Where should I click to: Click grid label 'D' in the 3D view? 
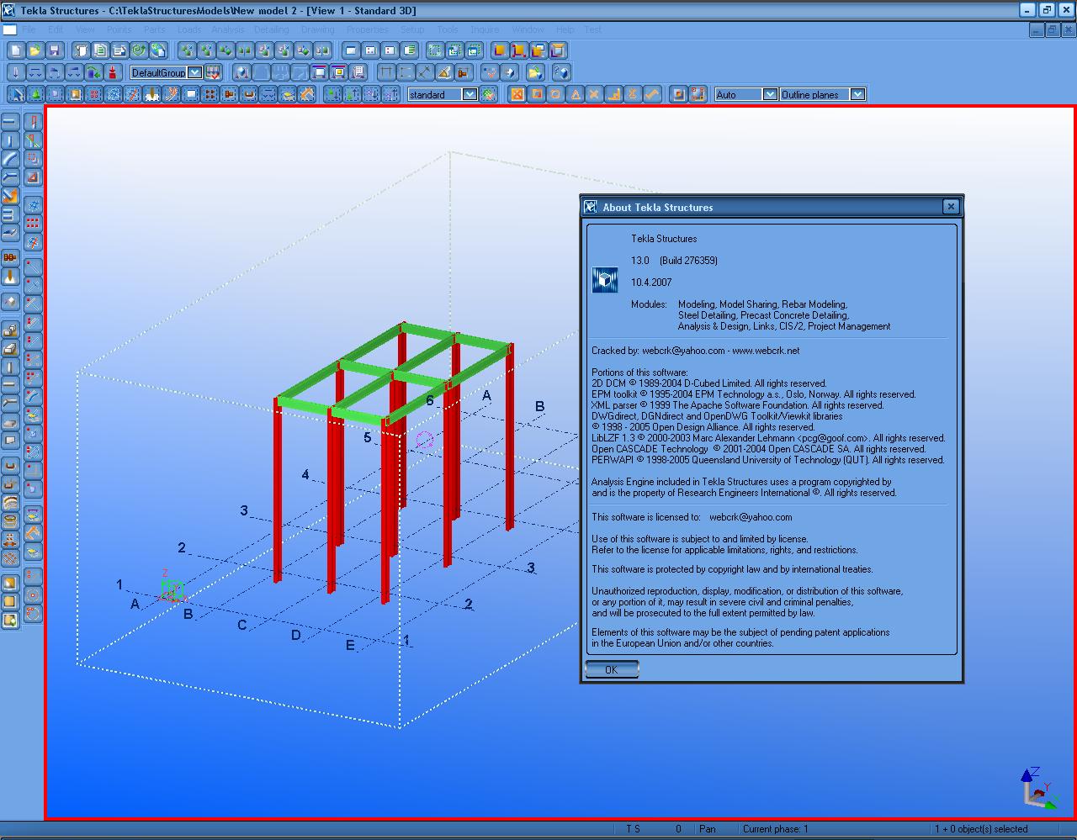point(295,636)
